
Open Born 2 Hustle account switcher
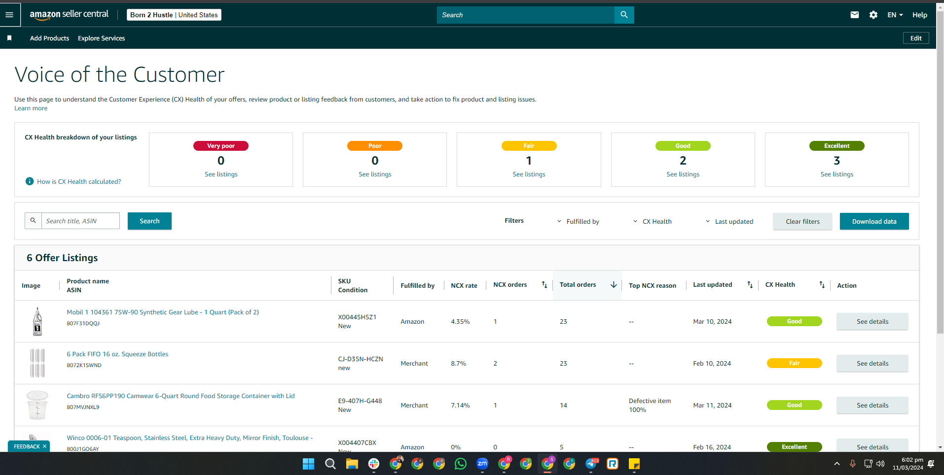(x=174, y=15)
